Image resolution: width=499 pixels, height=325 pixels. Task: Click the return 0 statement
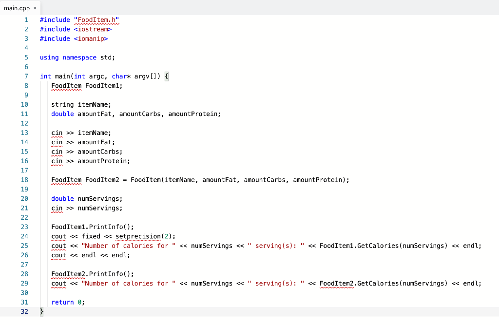[66, 302]
